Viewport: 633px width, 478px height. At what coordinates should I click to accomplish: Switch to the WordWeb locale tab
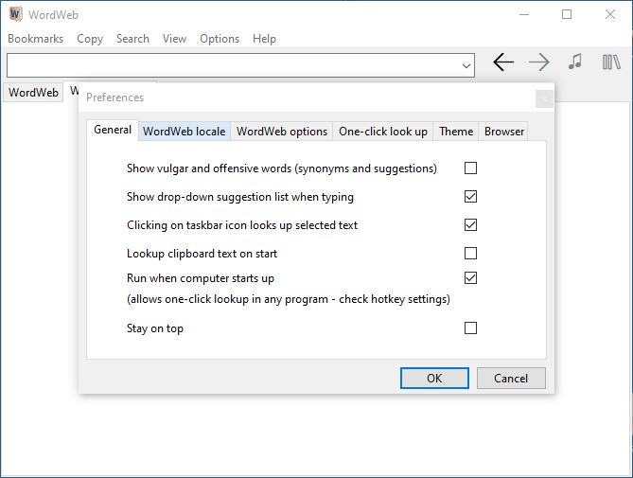tap(185, 132)
